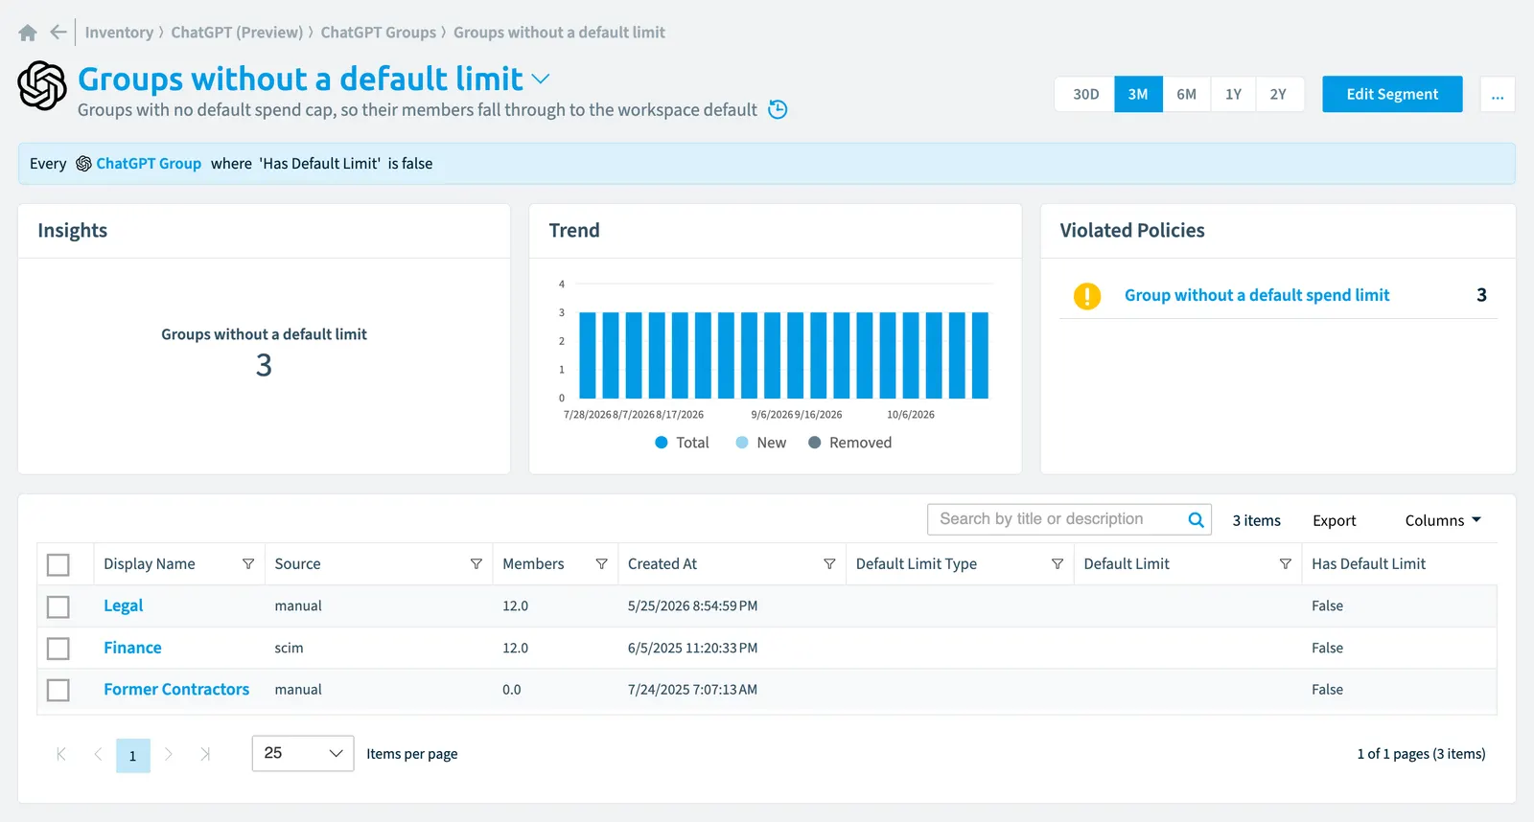
Task: Click the ChatGPT logo beside the title
Action: (42, 85)
